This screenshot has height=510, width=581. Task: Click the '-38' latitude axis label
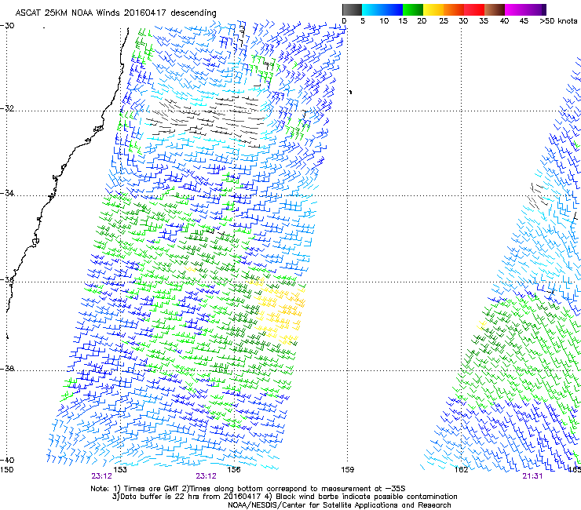click(7, 369)
